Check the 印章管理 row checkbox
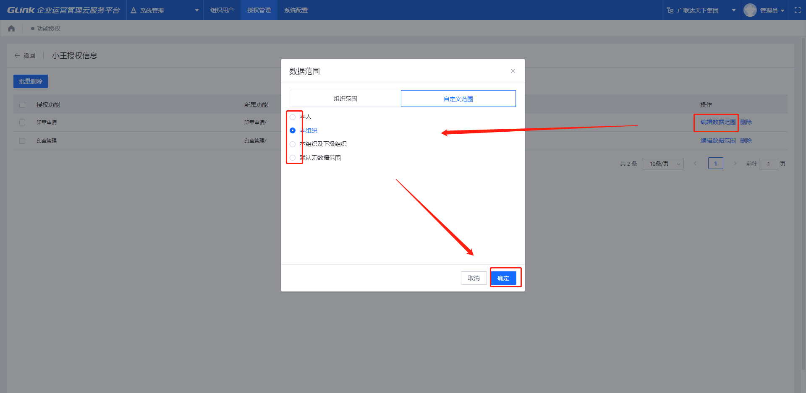The image size is (806, 393). tap(22, 141)
